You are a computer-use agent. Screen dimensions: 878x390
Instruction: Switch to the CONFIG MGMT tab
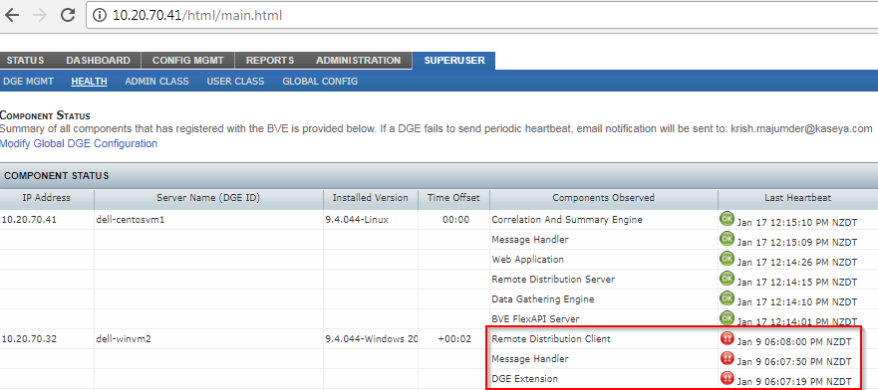tap(188, 61)
